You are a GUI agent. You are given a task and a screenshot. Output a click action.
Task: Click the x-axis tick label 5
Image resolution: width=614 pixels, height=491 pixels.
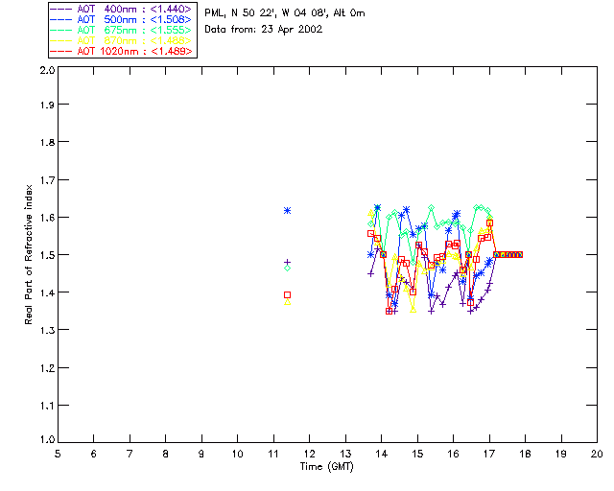(58, 454)
